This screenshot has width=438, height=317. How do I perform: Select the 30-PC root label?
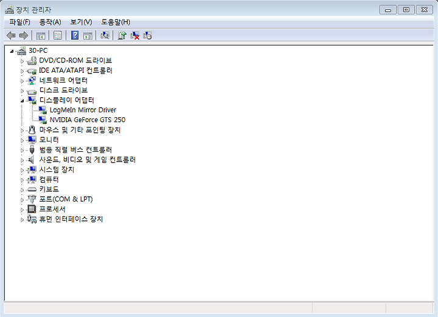(x=38, y=50)
